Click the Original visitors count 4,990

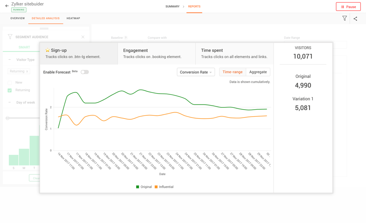coord(303,85)
